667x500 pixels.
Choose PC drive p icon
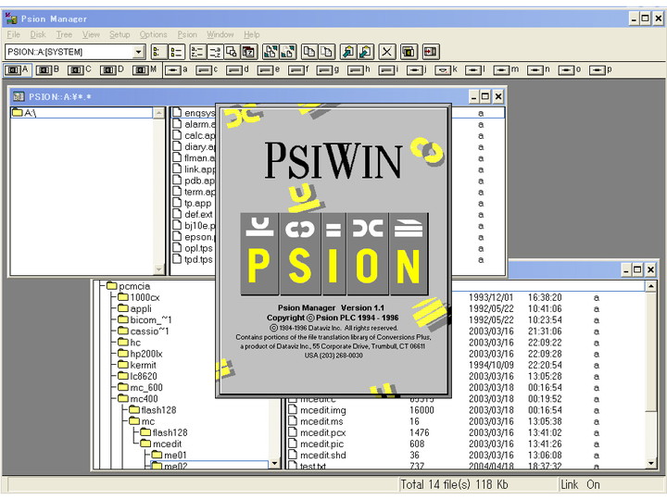pyautogui.click(x=600, y=69)
